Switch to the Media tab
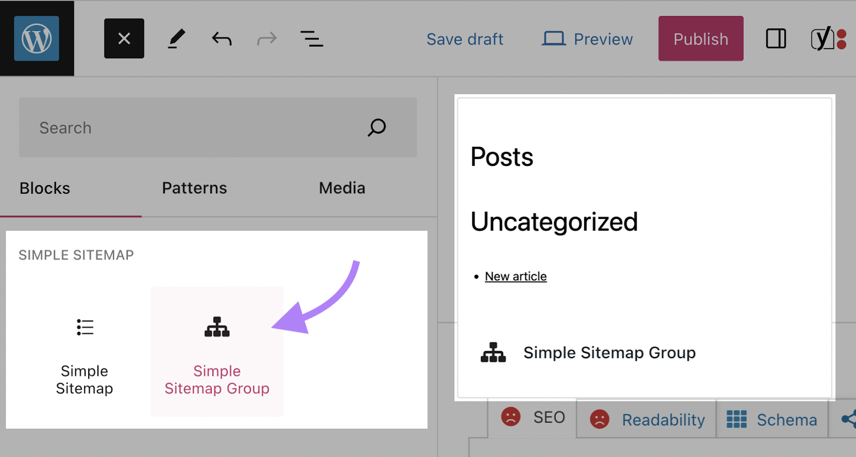The image size is (856, 457). [x=342, y=188]
